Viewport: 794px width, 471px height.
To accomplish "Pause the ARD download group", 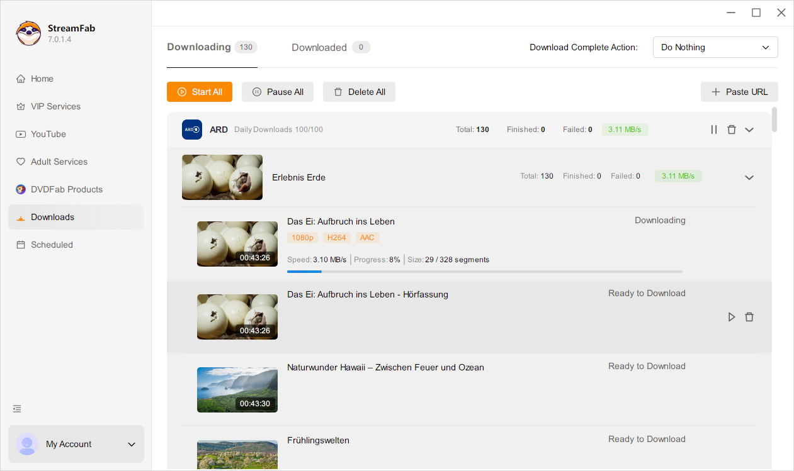I will [x=714, y=130].
